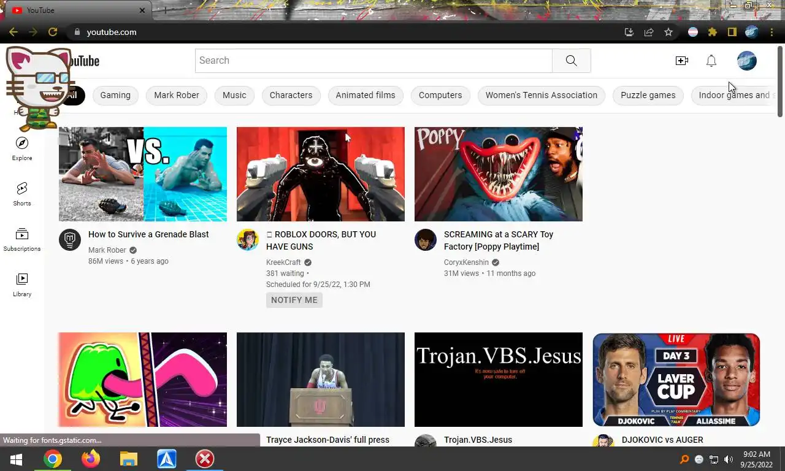Open the taskbar clock showing 9:02 AM
Viewport: 785px width, 471px height.
757,459
